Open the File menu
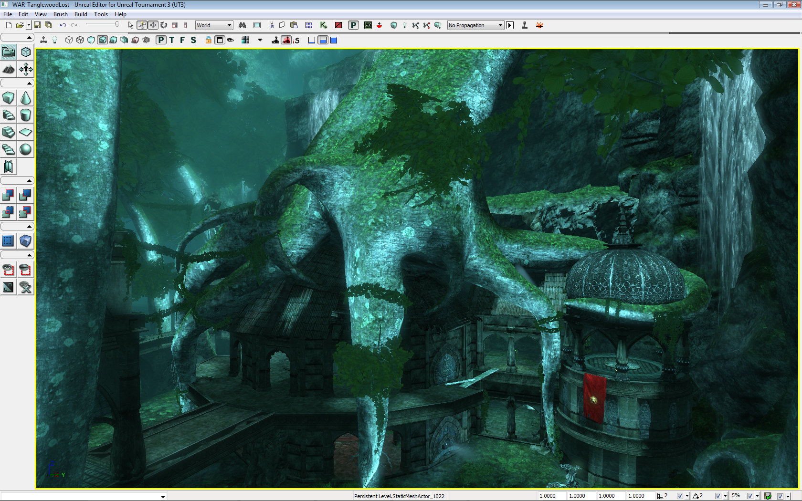Image resolution: width=802 pixels, height=501 pixels. click(8, 14)
